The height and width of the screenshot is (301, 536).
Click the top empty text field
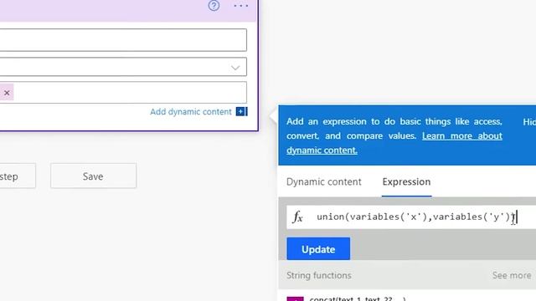tap(123, 40)
